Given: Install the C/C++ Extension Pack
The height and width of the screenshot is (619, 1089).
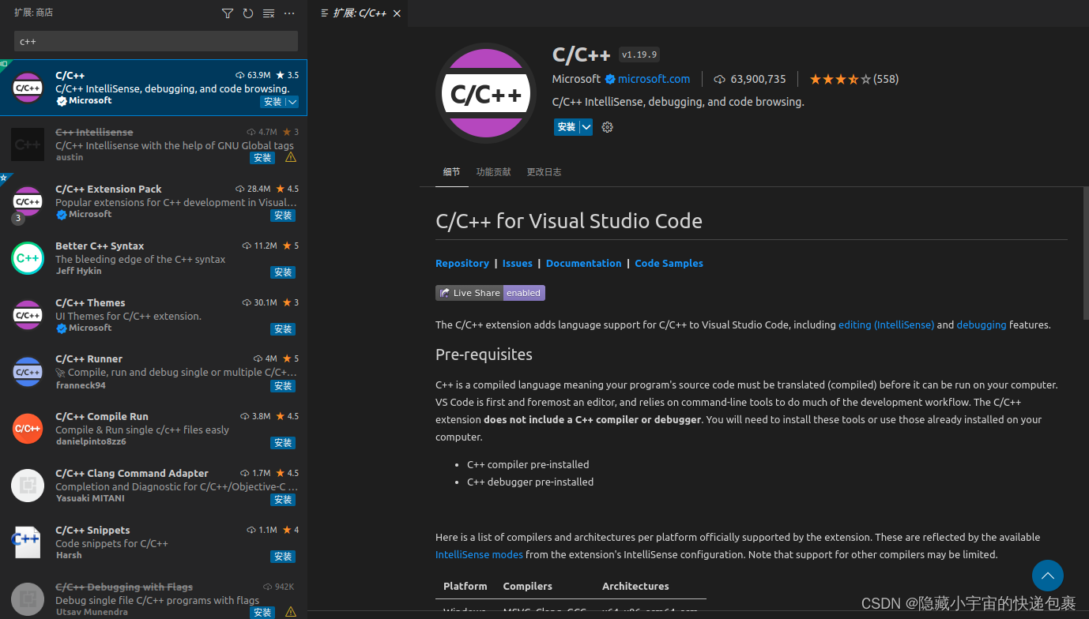Looking at the screenshot, I should (x=282, y=216).
